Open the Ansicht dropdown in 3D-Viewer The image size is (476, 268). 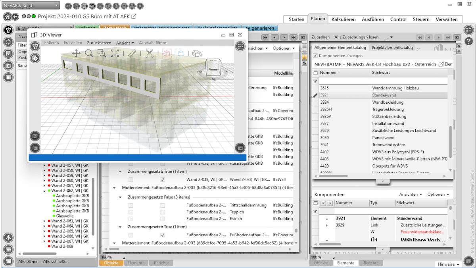pyautogui.click(x=125, y=43)
